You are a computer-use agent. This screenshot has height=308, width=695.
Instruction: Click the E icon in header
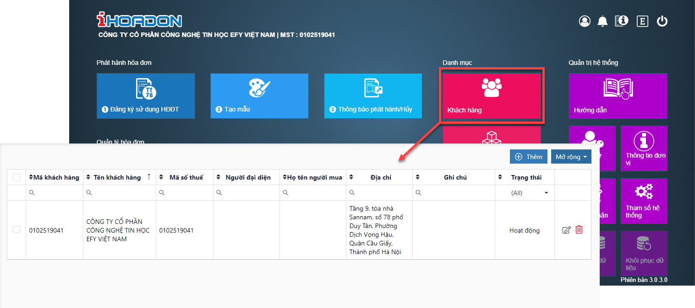click(x=642, y=21)
